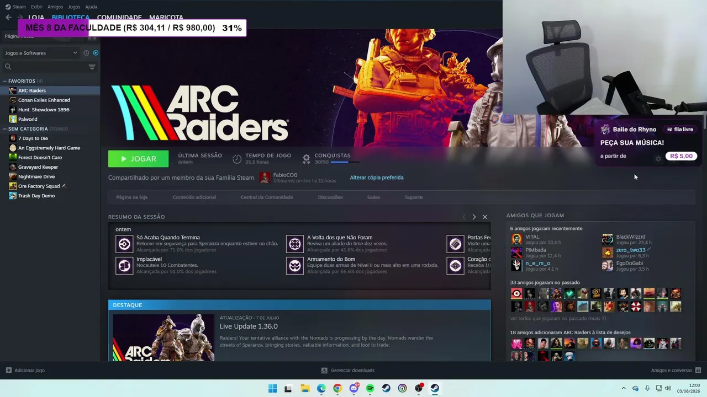Open Spotify from the taskbar
This screenshot has width=707, height=397.
(370, 388)
